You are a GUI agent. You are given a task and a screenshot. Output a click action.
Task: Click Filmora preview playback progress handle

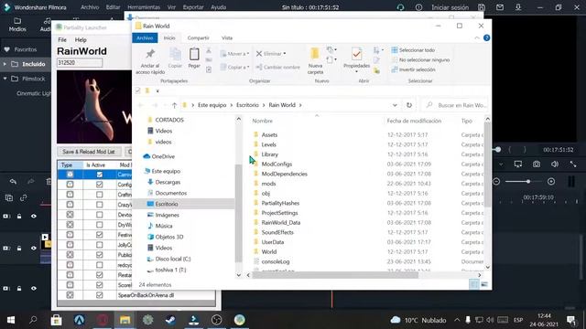pos(497,150)
